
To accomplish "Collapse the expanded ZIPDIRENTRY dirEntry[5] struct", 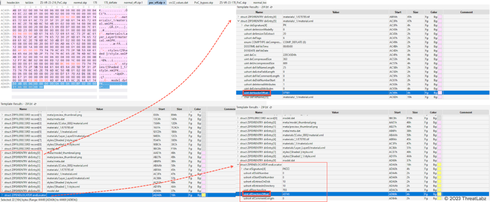I will [239, 21].
